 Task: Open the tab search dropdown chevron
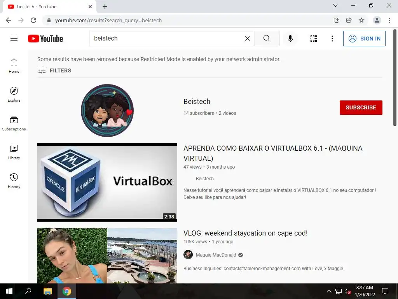tap(335, 5)
